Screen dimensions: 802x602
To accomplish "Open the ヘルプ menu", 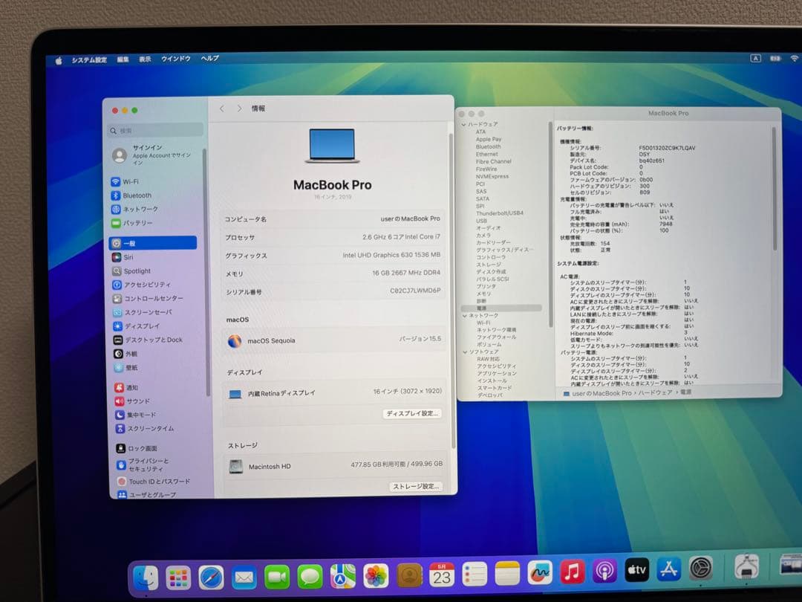I will pyautogui.click(x=209, y=59).
